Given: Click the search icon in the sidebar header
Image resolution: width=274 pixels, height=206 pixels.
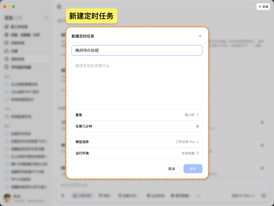Looking at the screenshot, I should click(x=46, y=18).
